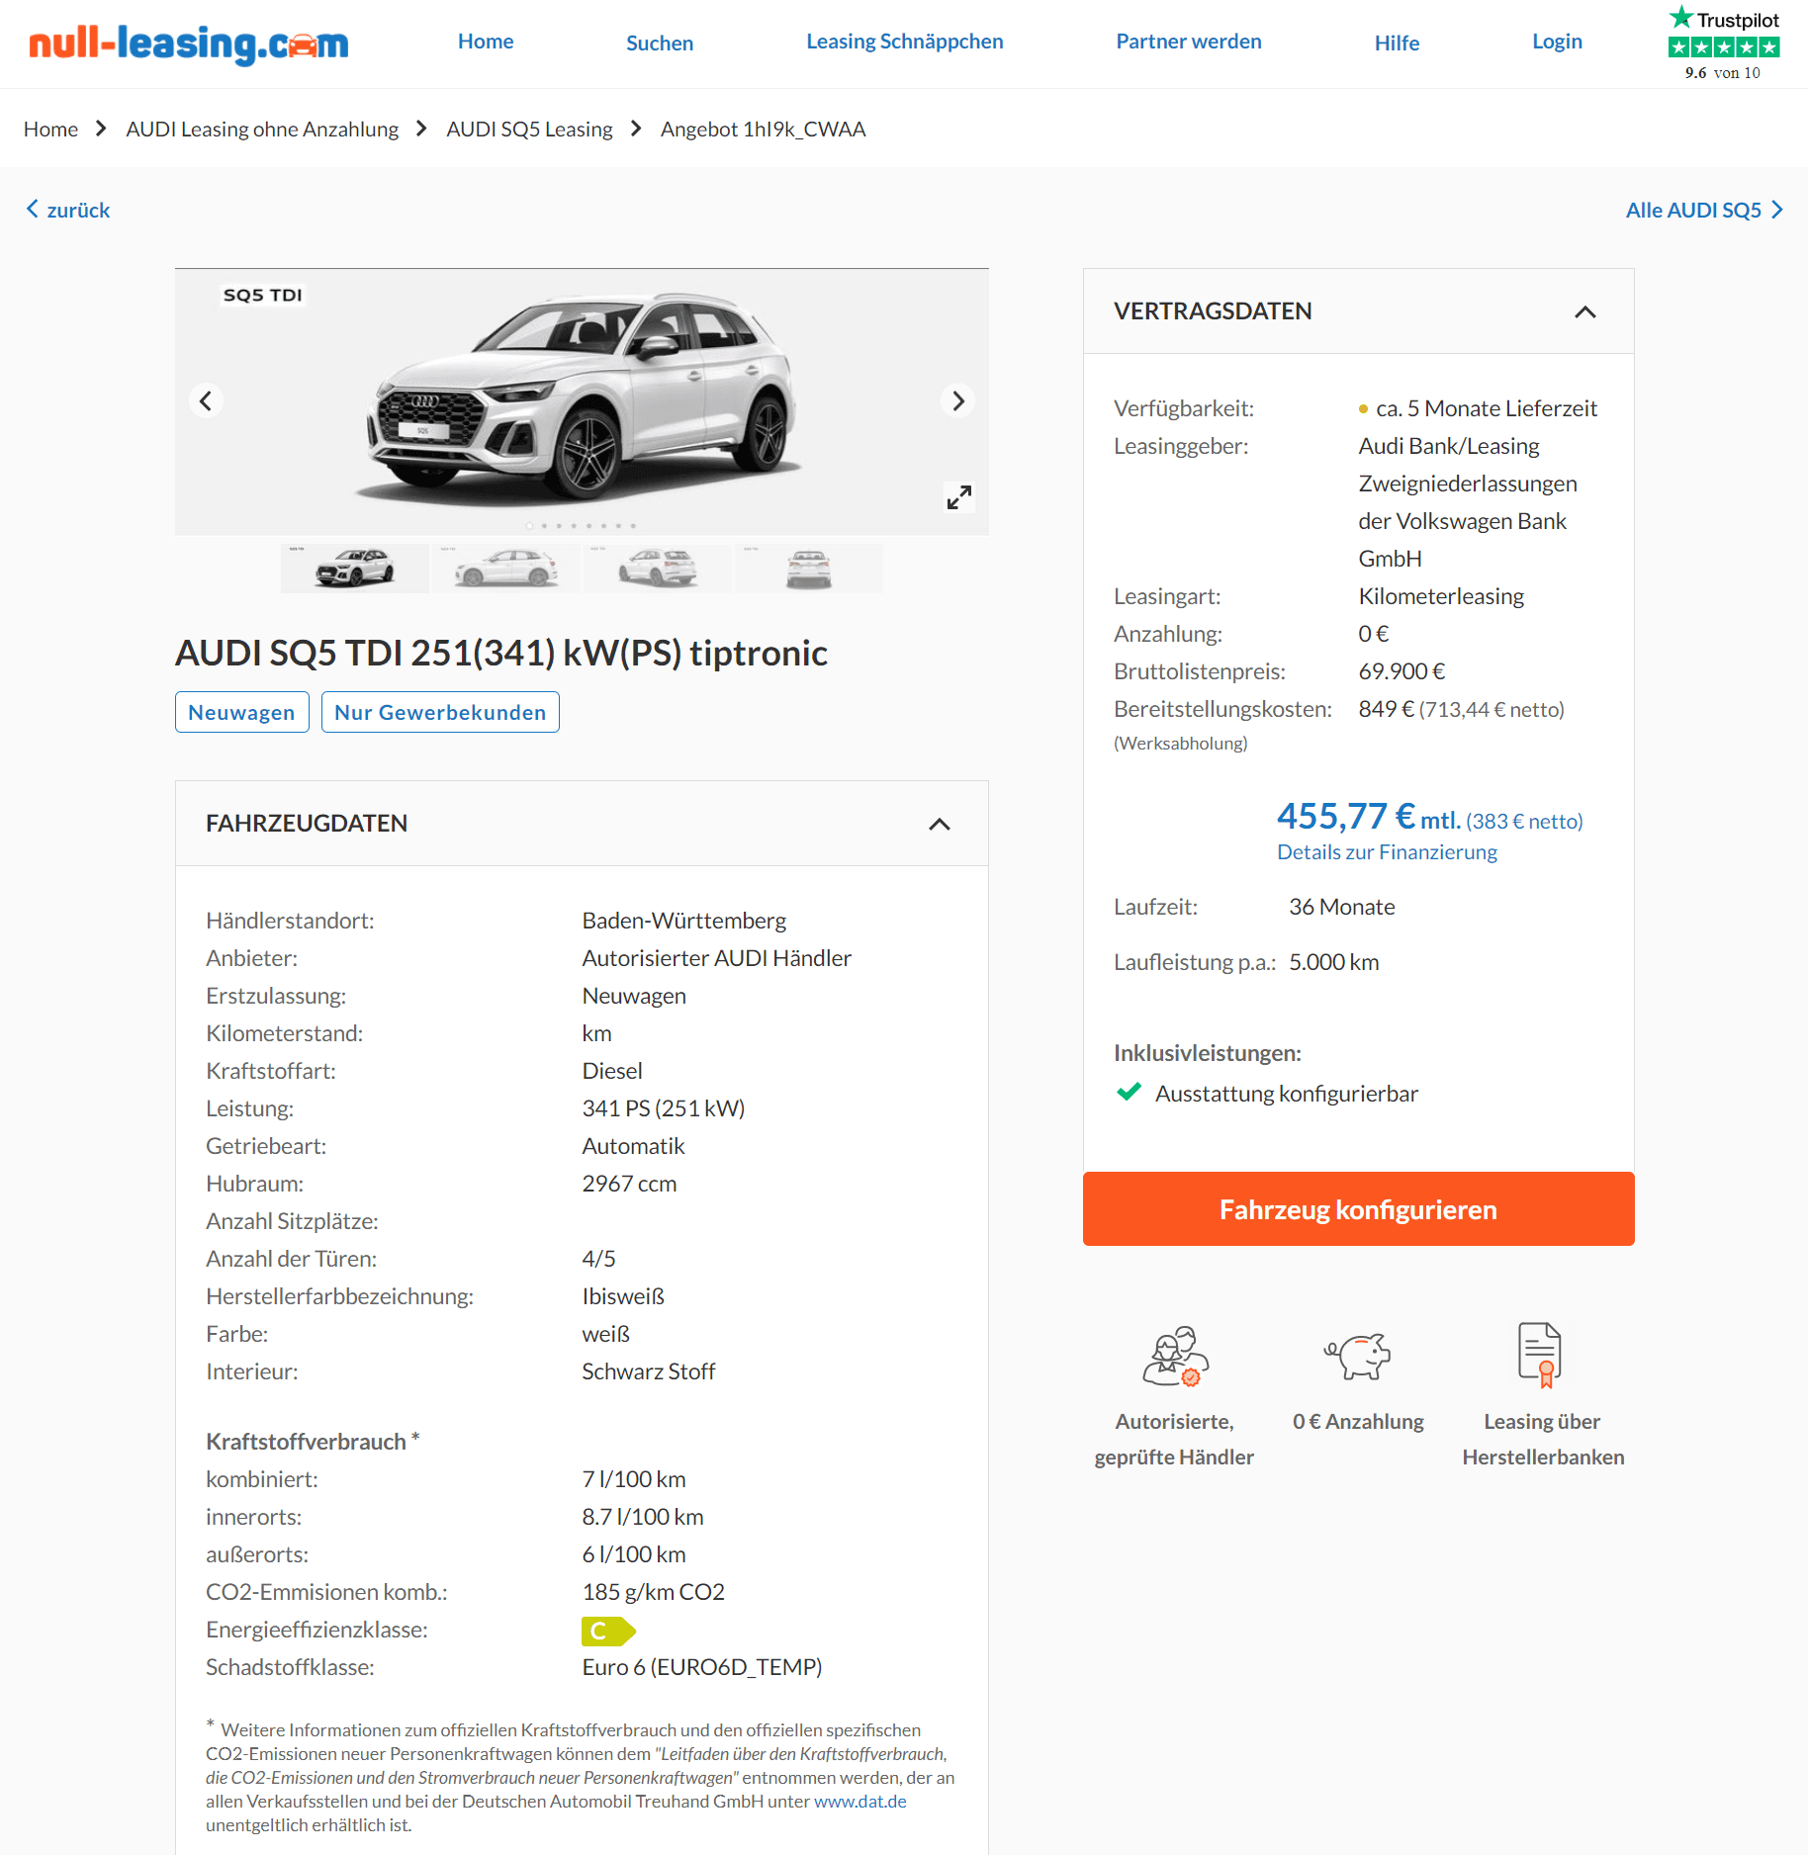
Task: Go back using the zurück link
Action: [x=67, y=210]
